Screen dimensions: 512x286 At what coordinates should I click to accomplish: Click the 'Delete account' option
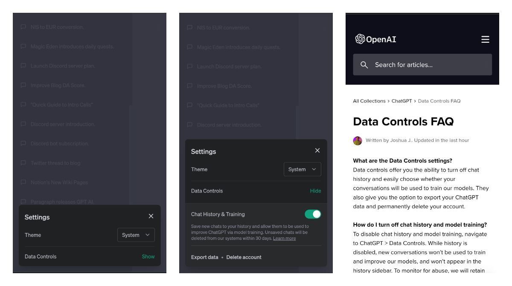(x=244, y=257)
